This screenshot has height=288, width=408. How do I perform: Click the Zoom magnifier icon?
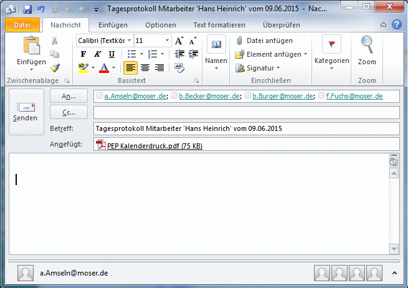click(x=367, y=46)
